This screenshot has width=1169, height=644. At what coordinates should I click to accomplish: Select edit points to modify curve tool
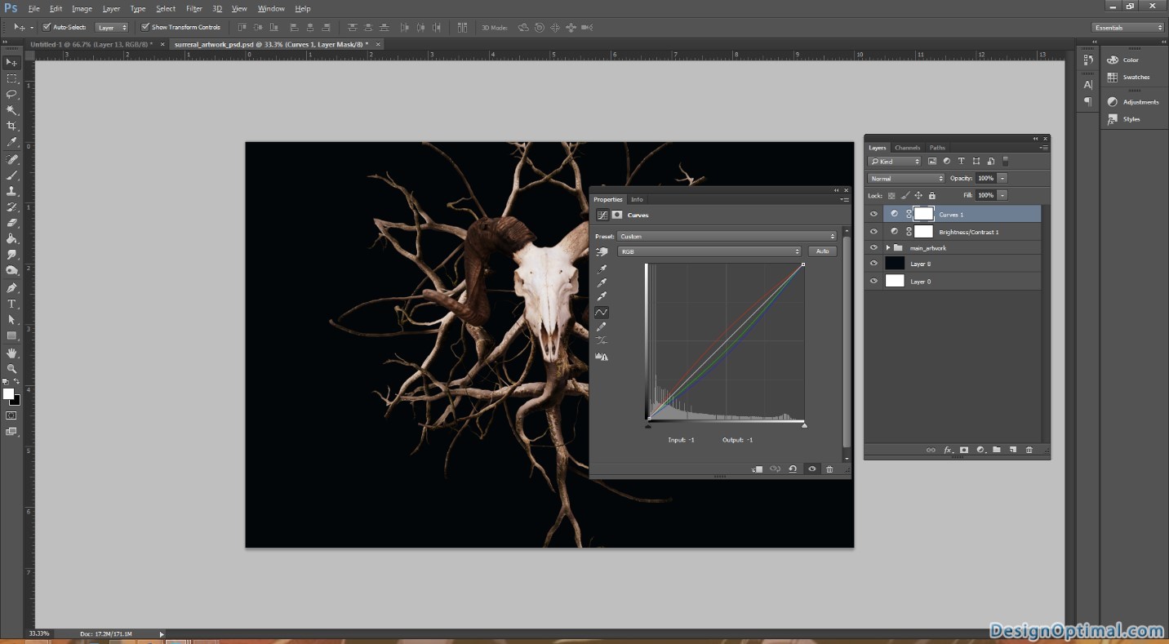tap(602, 312)
